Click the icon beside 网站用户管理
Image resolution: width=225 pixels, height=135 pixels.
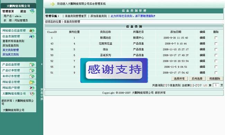pos(32,88)
